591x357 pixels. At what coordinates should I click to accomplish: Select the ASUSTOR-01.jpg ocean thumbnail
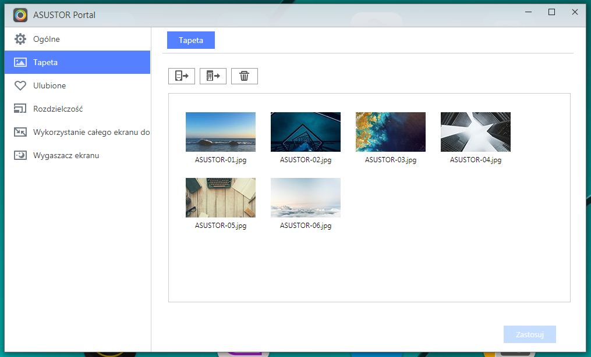pos(221,132)
